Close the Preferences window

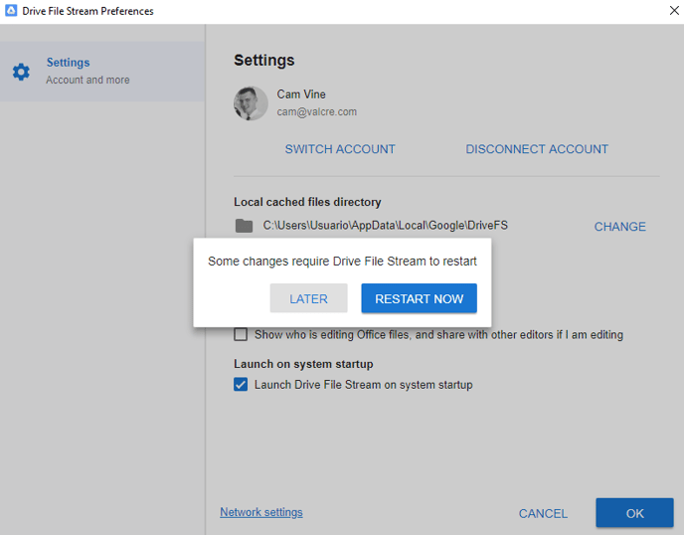click(674, 11)
